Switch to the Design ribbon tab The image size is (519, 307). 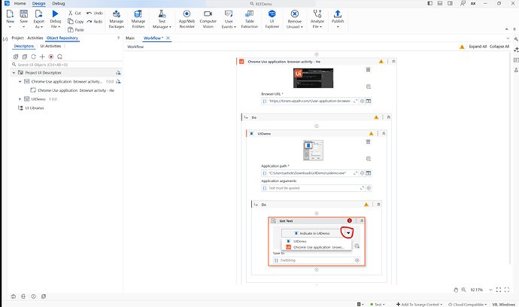click(38, 3)
